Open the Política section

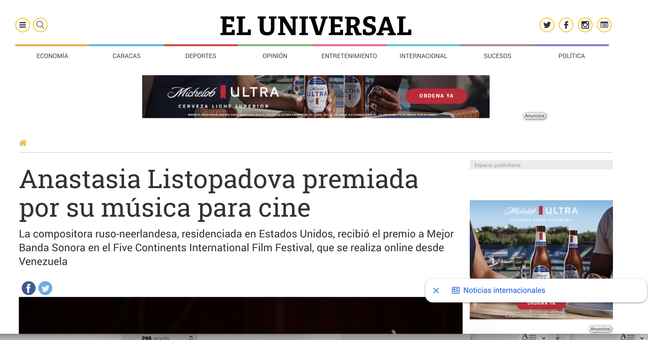pos(572,56)
